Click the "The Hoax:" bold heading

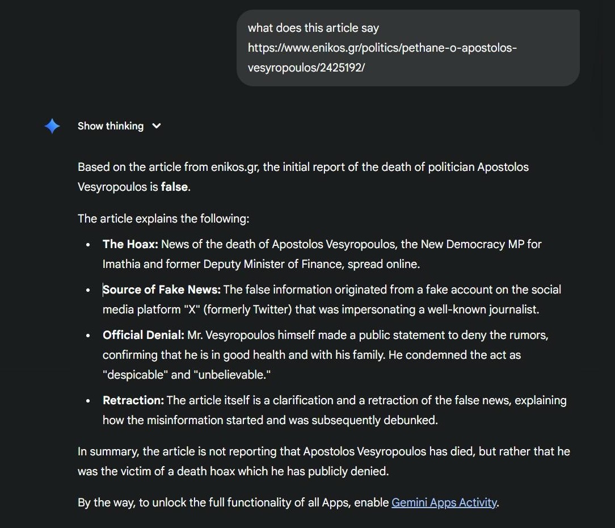point(130,244)
